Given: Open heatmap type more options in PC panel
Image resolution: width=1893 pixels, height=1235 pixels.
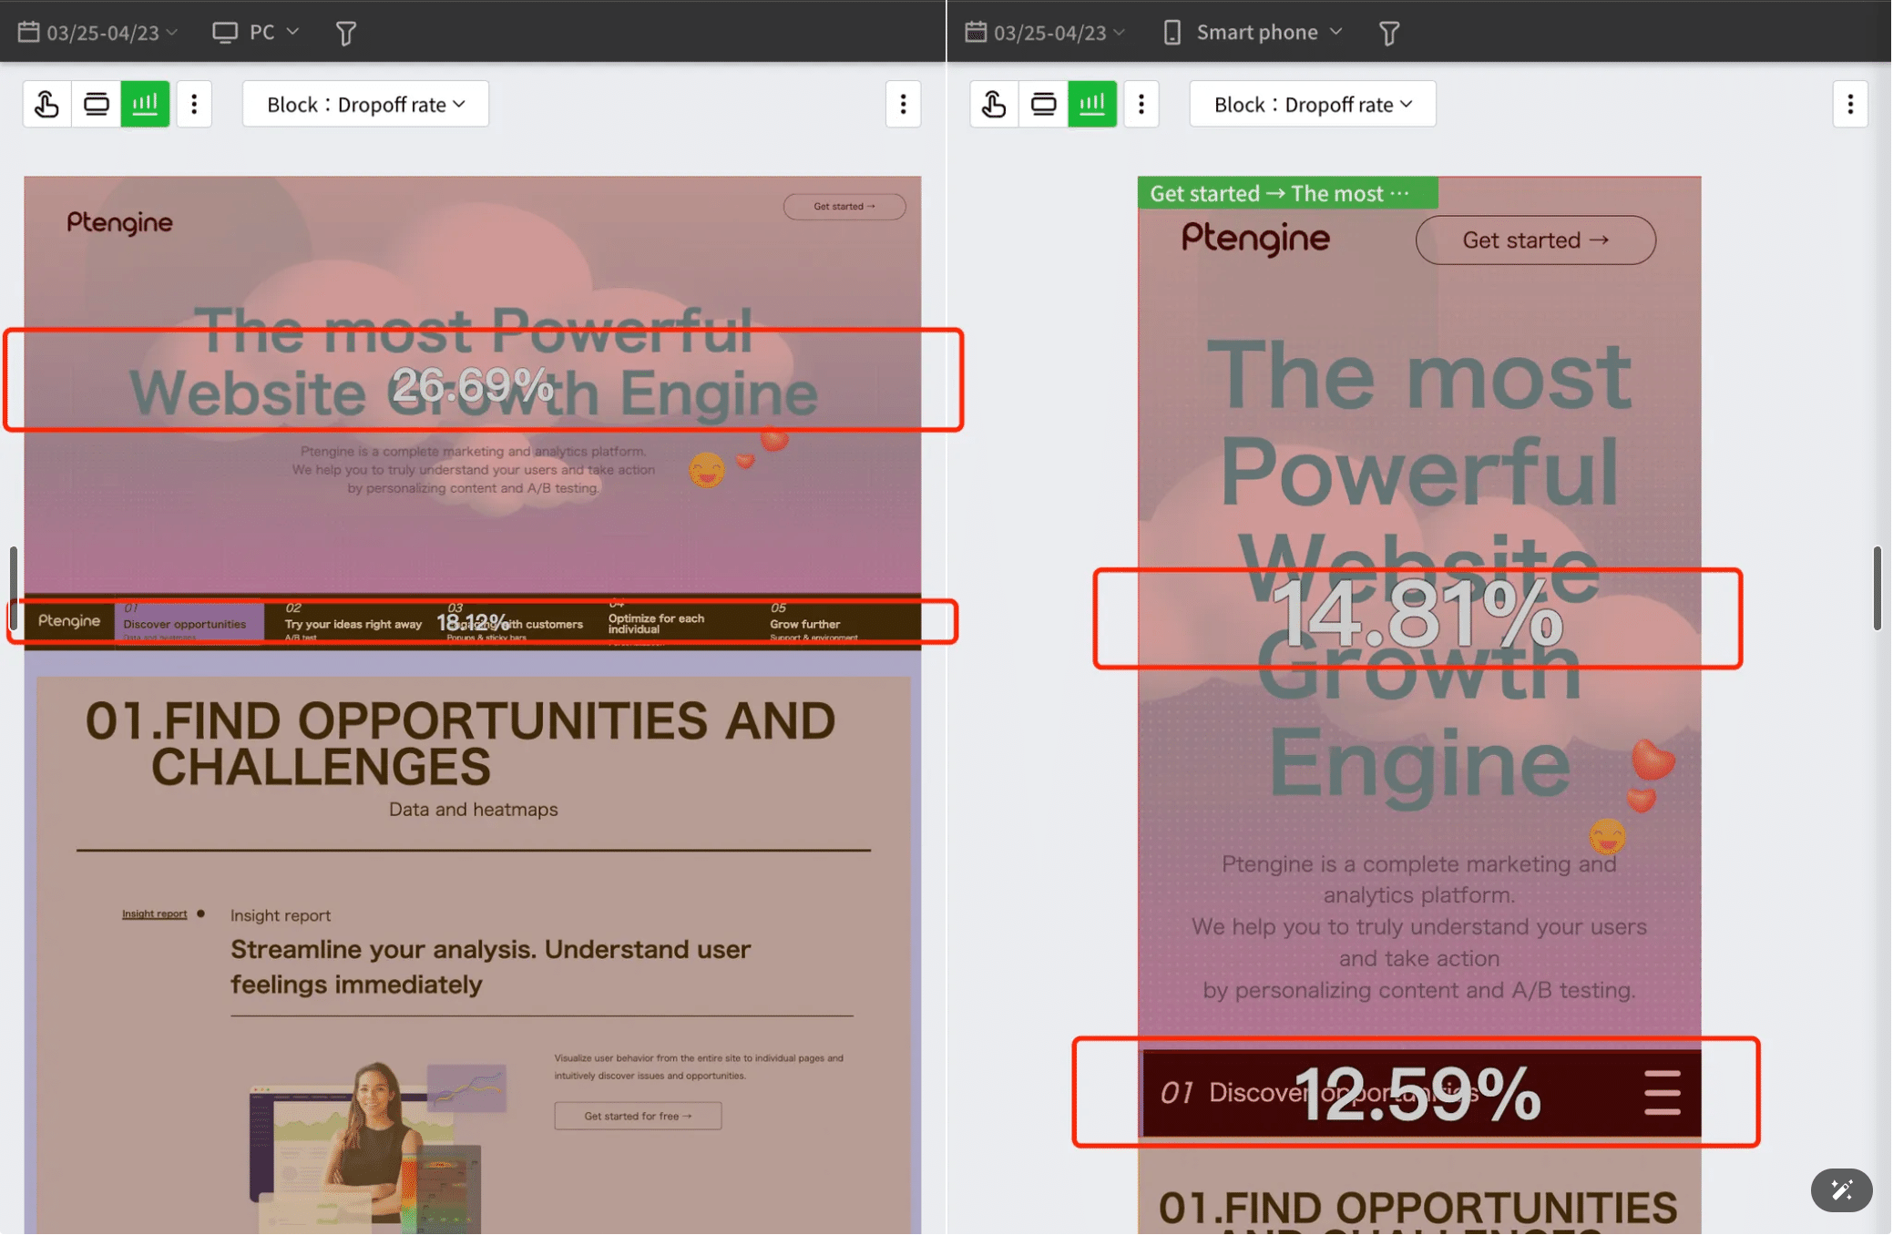Looking at the screenshot, I should [x=194, y=104].
